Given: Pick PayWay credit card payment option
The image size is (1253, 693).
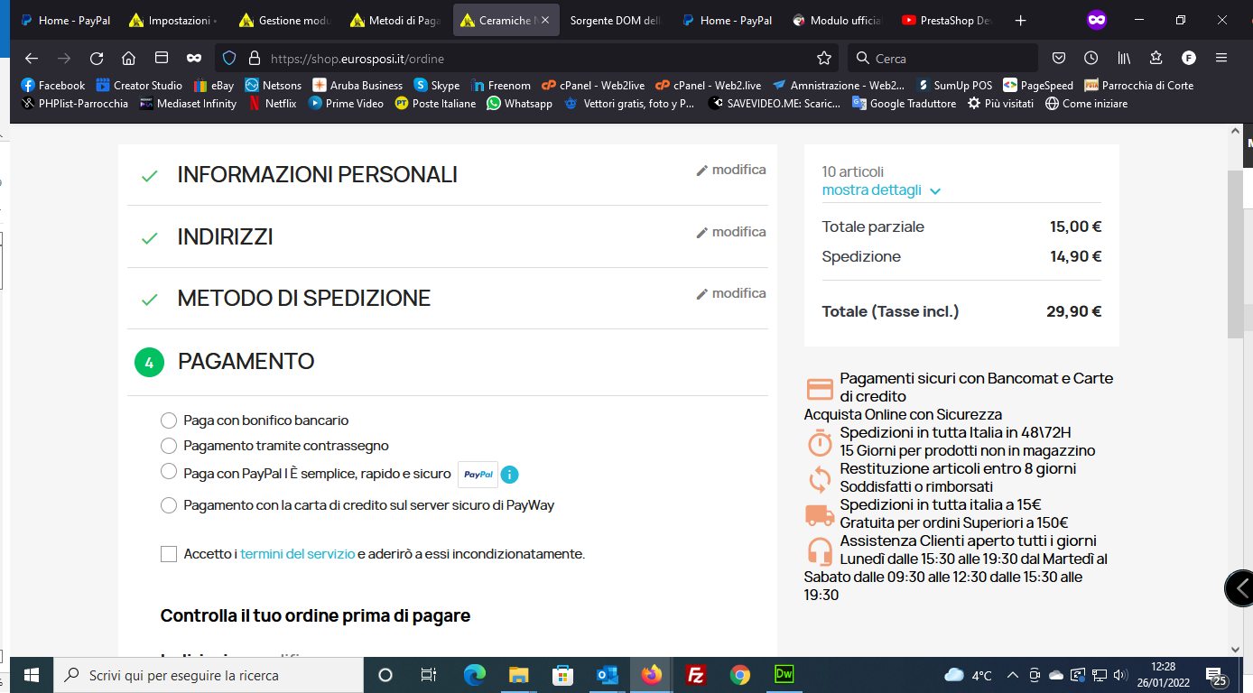Looking at the screenshot, I should pos(168,505).
